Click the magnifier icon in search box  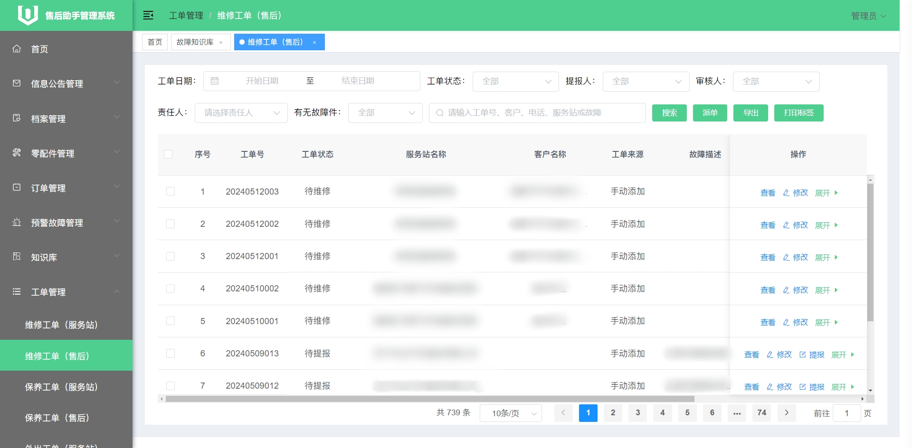[x=440, y=113]
